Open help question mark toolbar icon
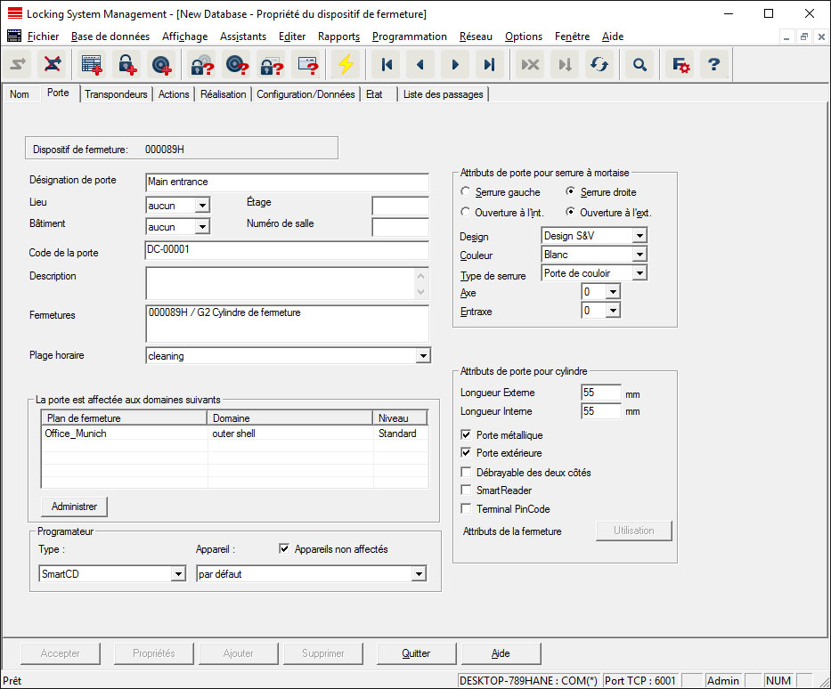831x689 pixels. point(713,65)
